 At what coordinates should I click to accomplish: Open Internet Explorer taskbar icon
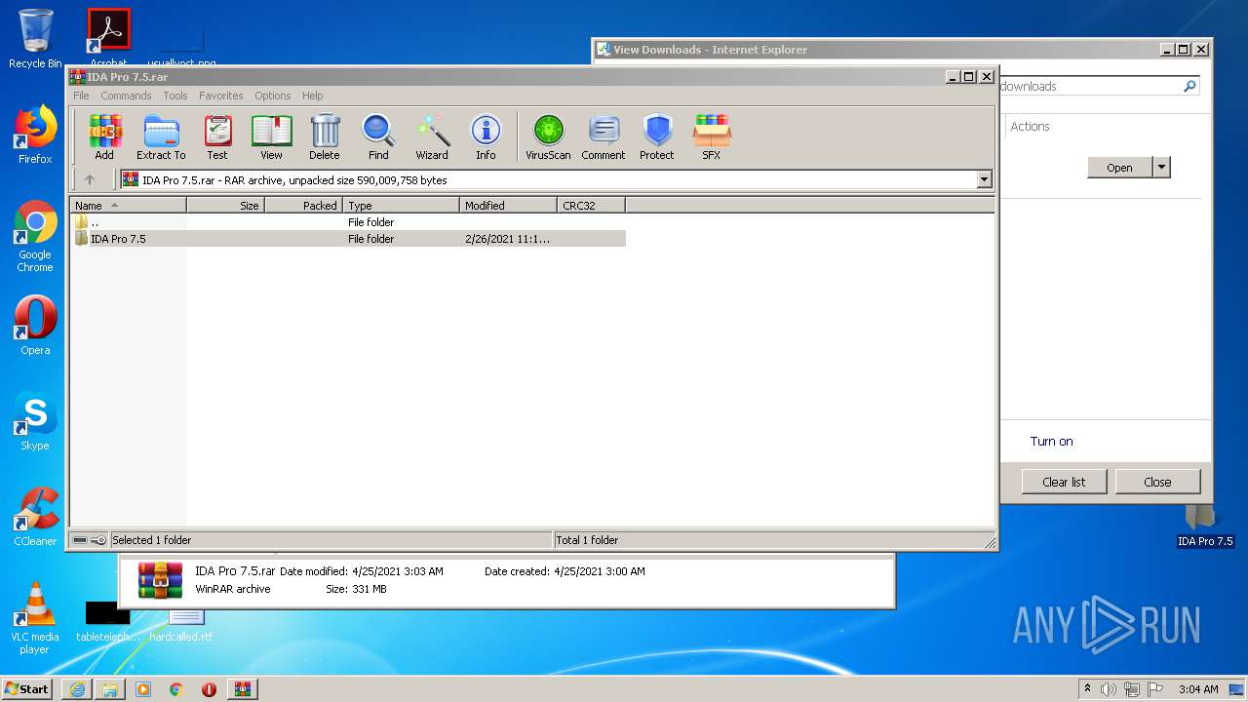[x=77, y=689]
